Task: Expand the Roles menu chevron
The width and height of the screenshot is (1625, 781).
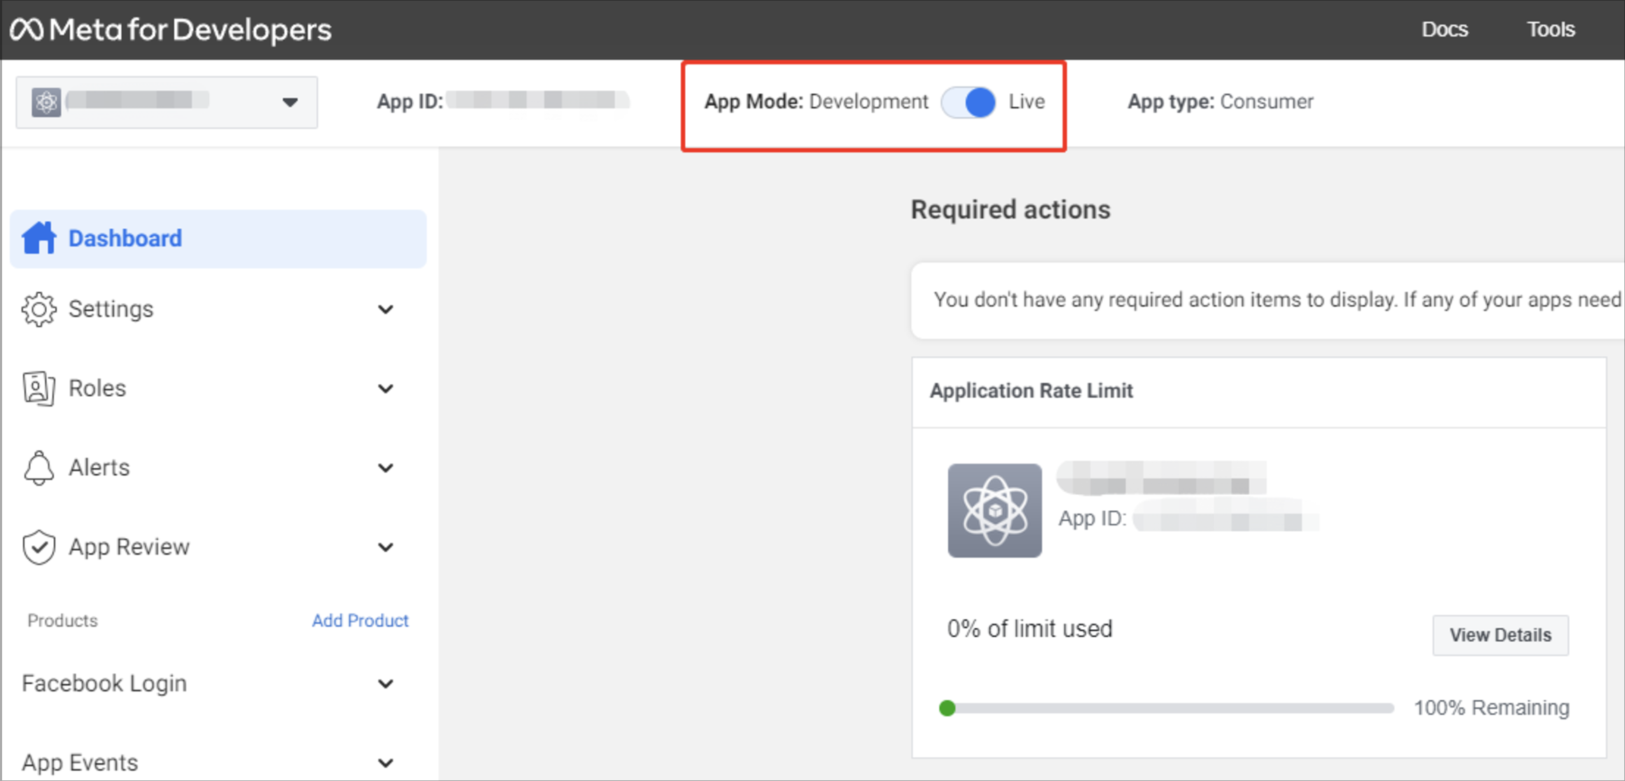Action: (386, 388)
